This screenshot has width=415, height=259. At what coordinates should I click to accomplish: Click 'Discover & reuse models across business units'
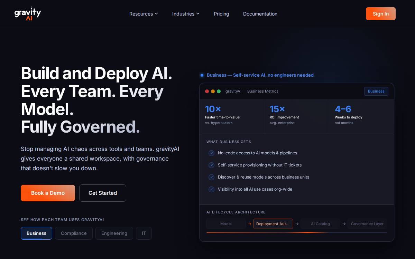click(264, 177)
